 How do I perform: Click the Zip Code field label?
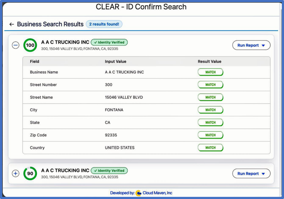coord(38,135)
